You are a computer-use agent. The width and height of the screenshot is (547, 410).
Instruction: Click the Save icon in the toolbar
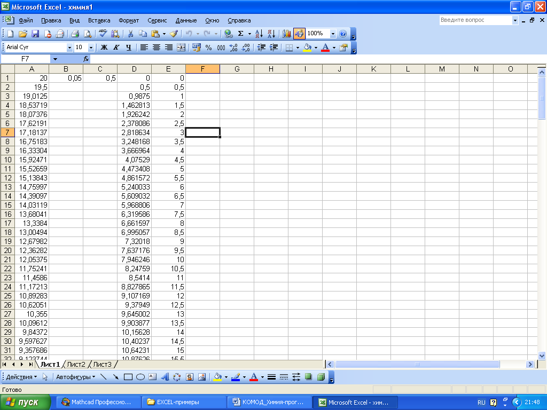(35, 34)
